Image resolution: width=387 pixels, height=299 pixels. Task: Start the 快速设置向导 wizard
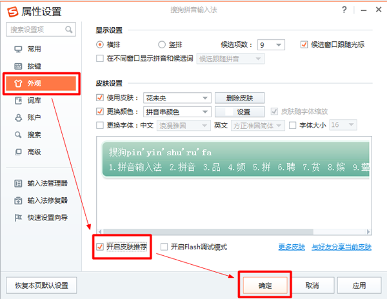pos(41,218)
